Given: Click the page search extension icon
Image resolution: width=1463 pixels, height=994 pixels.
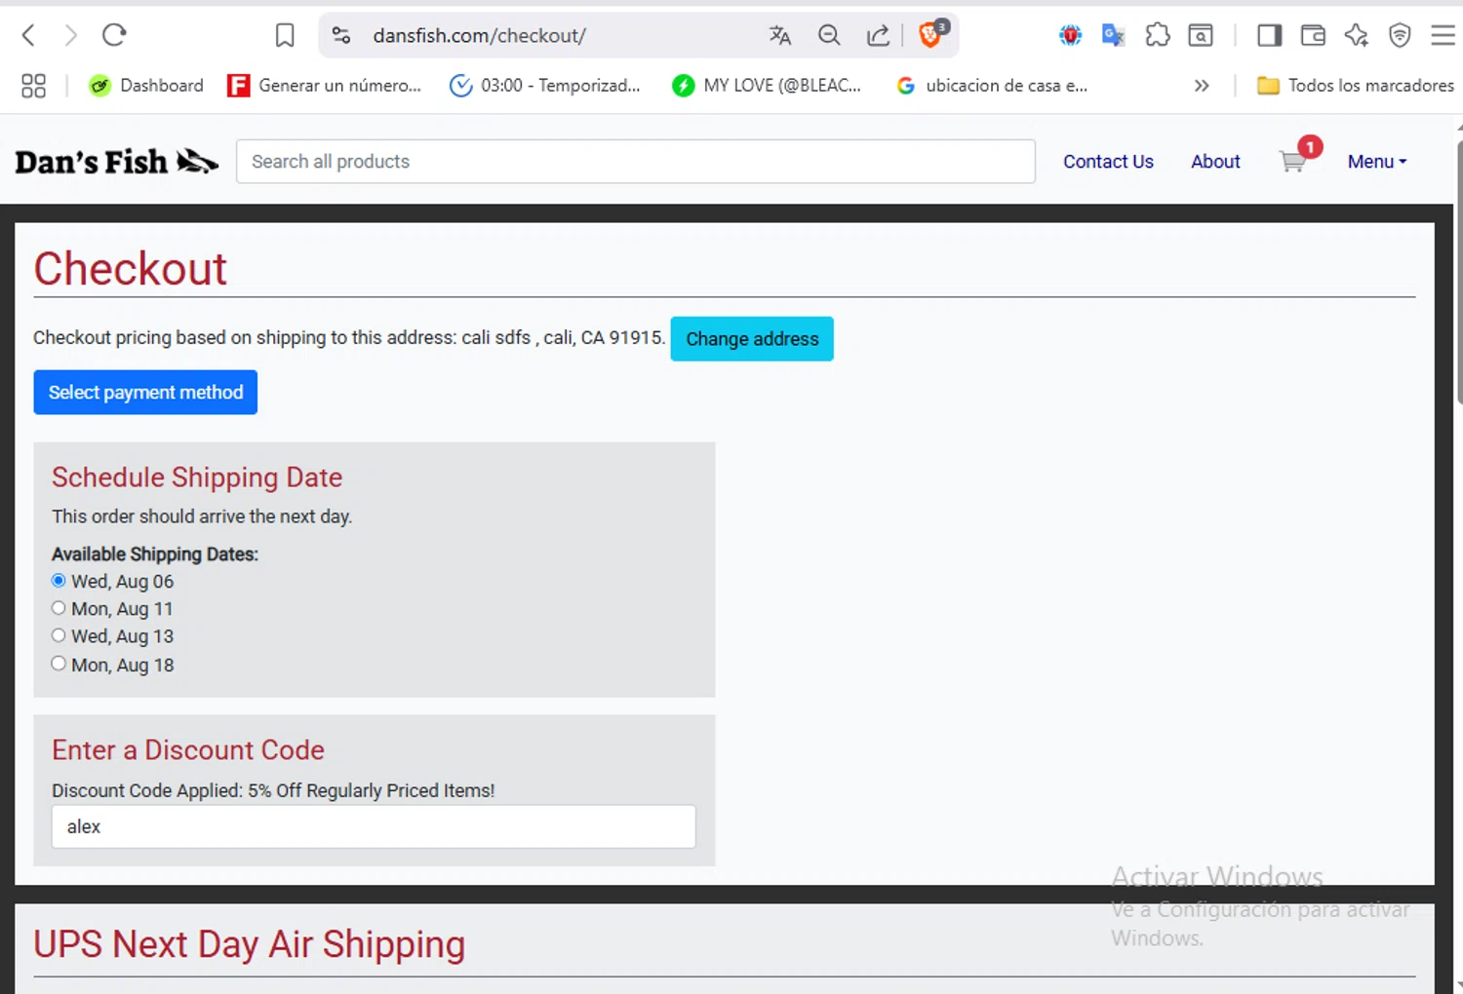Looking at the screenshot, I should (x=1201, y=36).
